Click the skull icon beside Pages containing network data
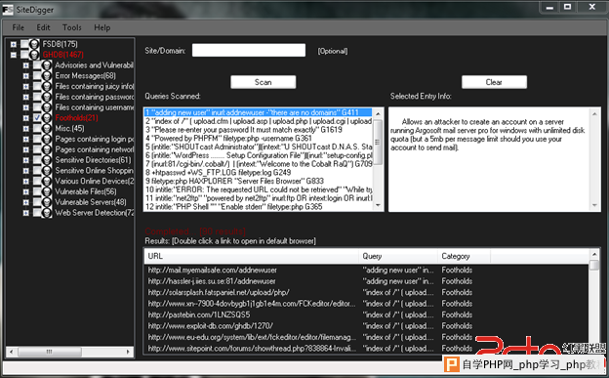This screenshot has height=378, width=609. click(x=47, y=149)
